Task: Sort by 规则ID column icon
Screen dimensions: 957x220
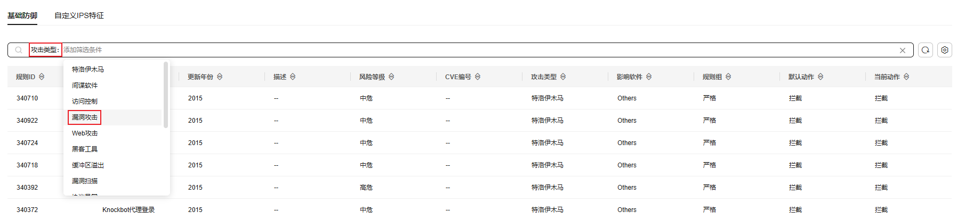Action: pos(42,77)
